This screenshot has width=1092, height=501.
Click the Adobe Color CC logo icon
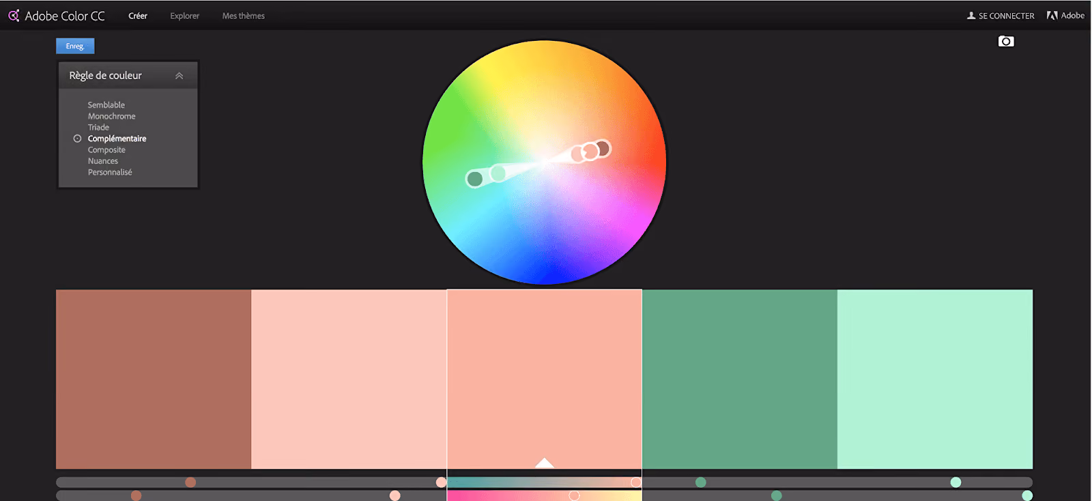point(14,15)
